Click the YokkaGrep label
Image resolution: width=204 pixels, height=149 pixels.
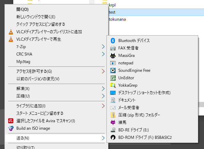[128, 85]
